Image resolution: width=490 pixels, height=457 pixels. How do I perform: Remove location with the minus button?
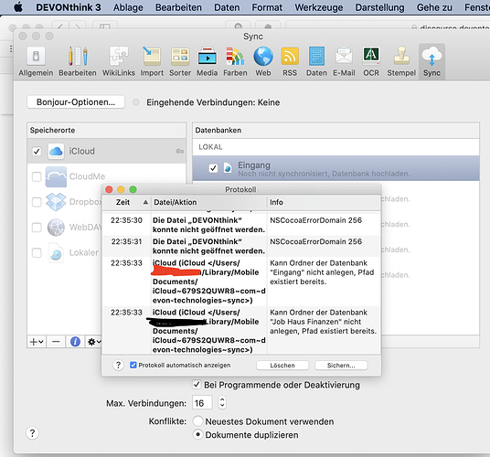(x=56, y=342)
